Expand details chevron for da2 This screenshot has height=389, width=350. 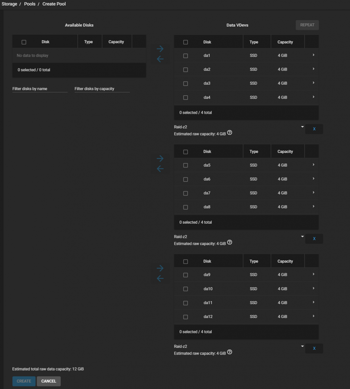click(313, 69)
